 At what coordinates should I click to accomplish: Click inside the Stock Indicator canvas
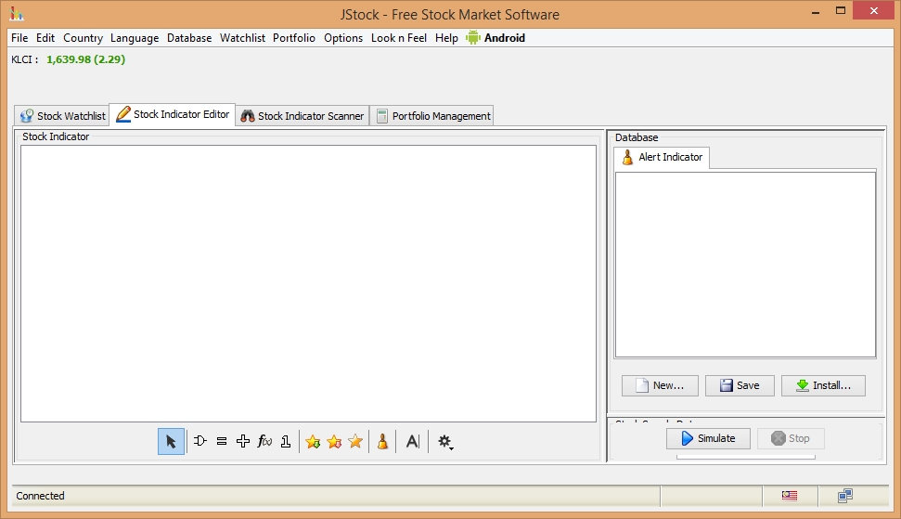coord(309,283)
